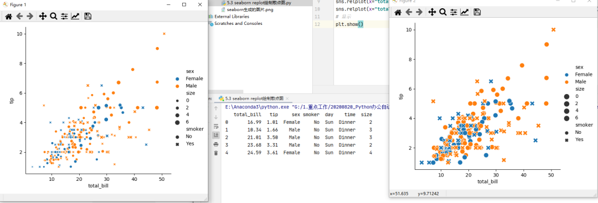The image size is (598, 203).
Task: Click Home icon in Figure 1 toolbar
Action: (x=8, y=16)
